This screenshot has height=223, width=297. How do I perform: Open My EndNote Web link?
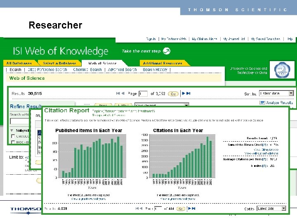point(174,39)
